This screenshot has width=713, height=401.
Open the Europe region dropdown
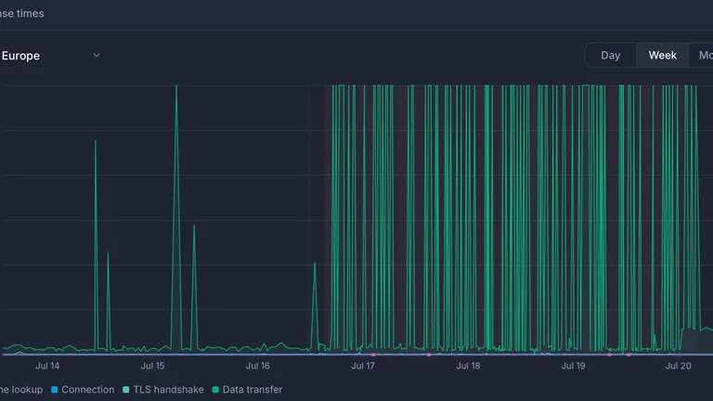[50, 56]
